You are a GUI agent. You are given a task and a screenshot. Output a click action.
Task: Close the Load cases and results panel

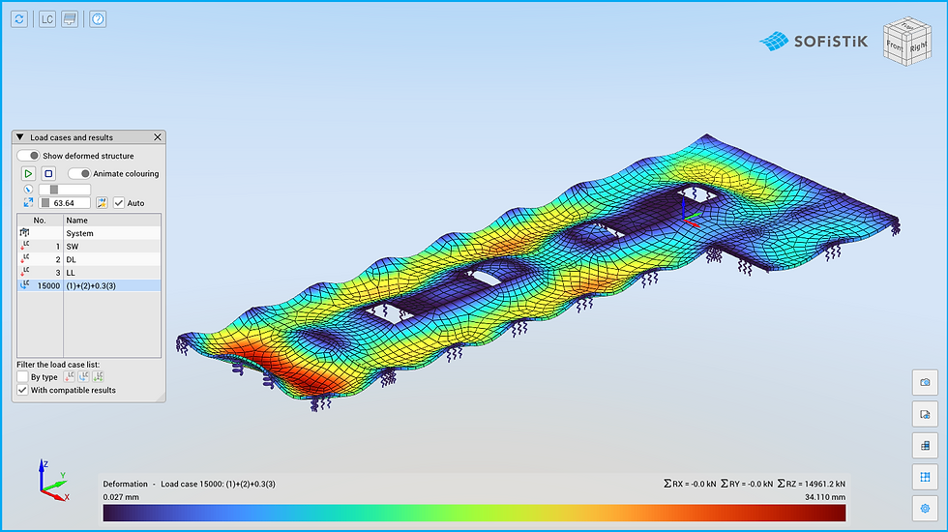coord(158,137)
